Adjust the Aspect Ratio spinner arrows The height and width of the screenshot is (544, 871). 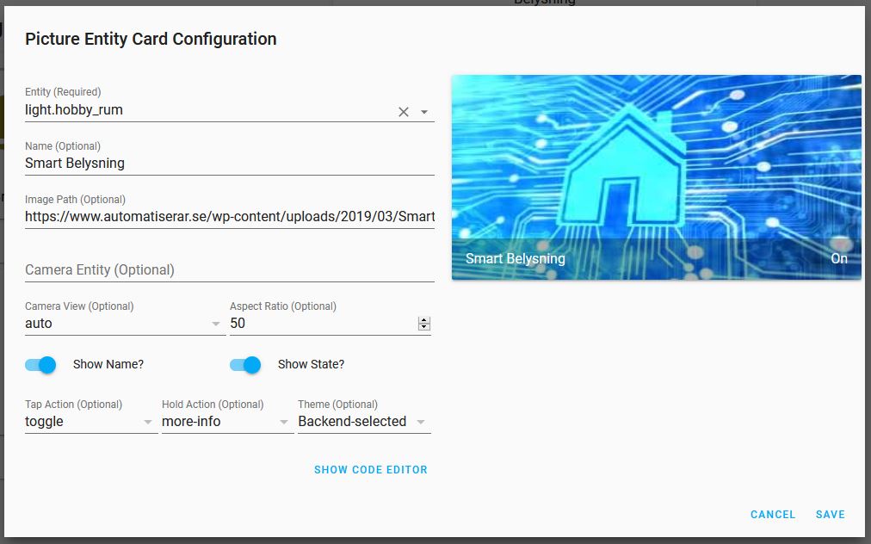pyautogui.click(x=424, y=324)
